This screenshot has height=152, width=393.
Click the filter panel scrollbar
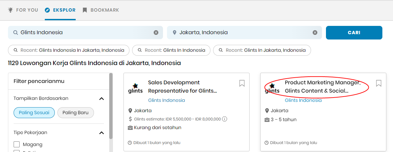coord(111,105)
